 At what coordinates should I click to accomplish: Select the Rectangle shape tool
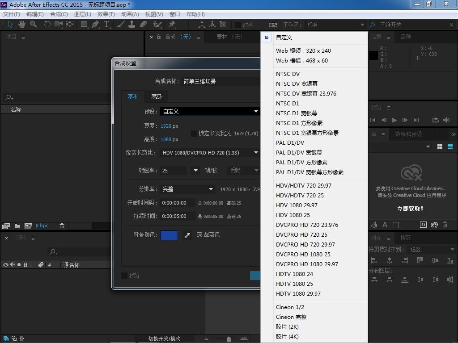pyautogui.click(x=84, y=24)
